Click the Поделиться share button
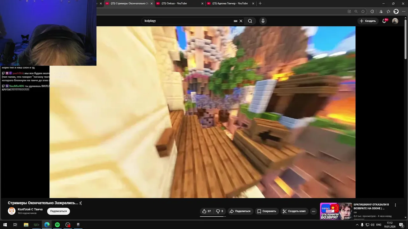 point(240,211)
